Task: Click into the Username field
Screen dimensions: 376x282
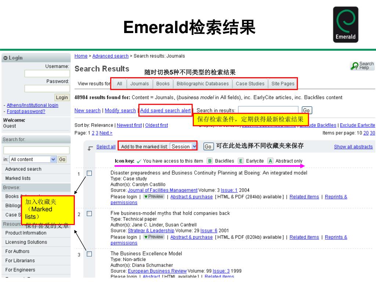Action: 47,73
